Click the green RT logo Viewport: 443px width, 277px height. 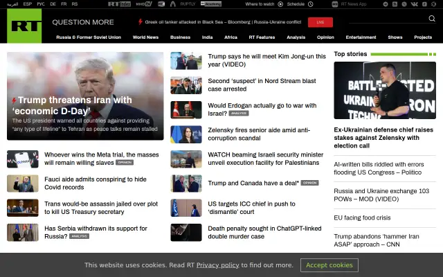point(24,26)
